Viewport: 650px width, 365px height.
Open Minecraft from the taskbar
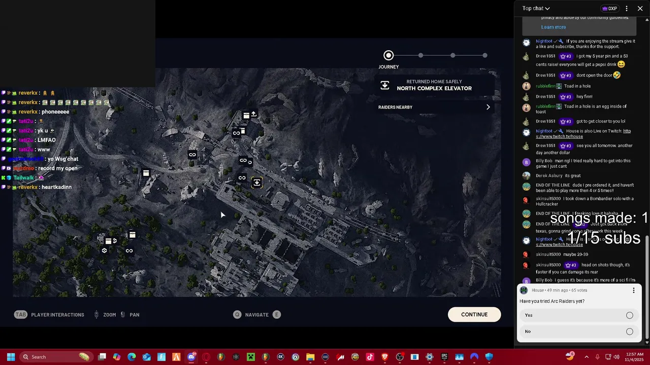251,357
